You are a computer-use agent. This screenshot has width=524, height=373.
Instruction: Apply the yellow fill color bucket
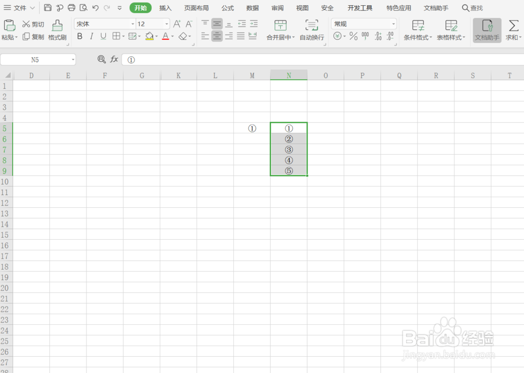[149, 36]
